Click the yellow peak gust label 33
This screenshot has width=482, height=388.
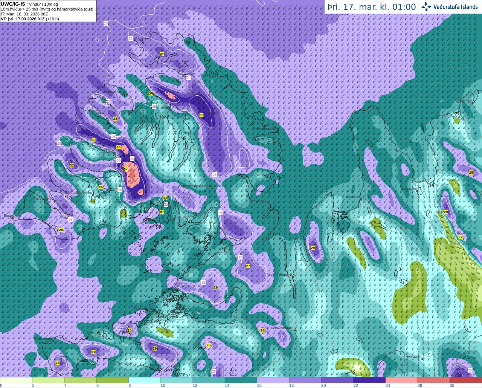(x=201, y=115)
